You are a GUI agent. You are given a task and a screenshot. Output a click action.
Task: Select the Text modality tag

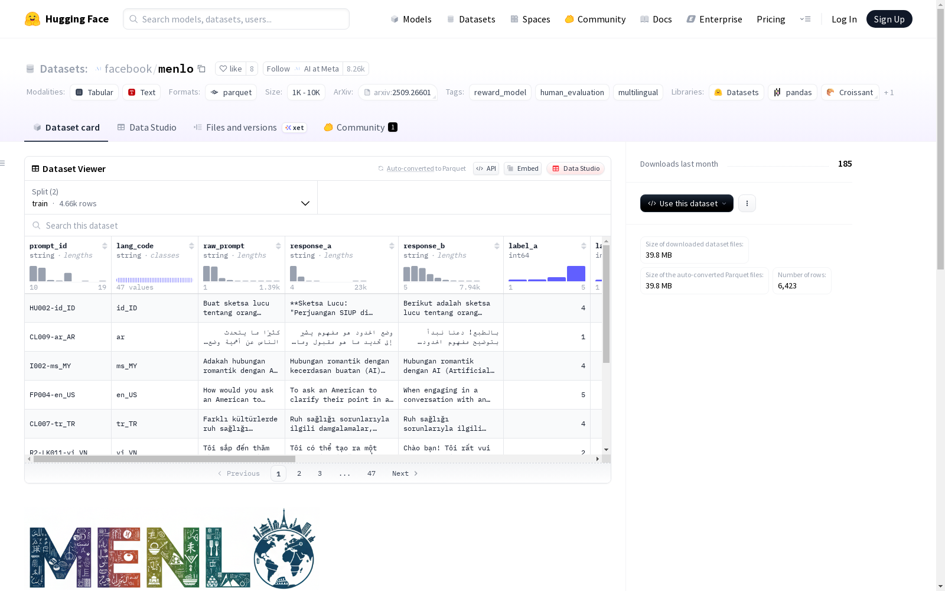click(x=142, y=92)
